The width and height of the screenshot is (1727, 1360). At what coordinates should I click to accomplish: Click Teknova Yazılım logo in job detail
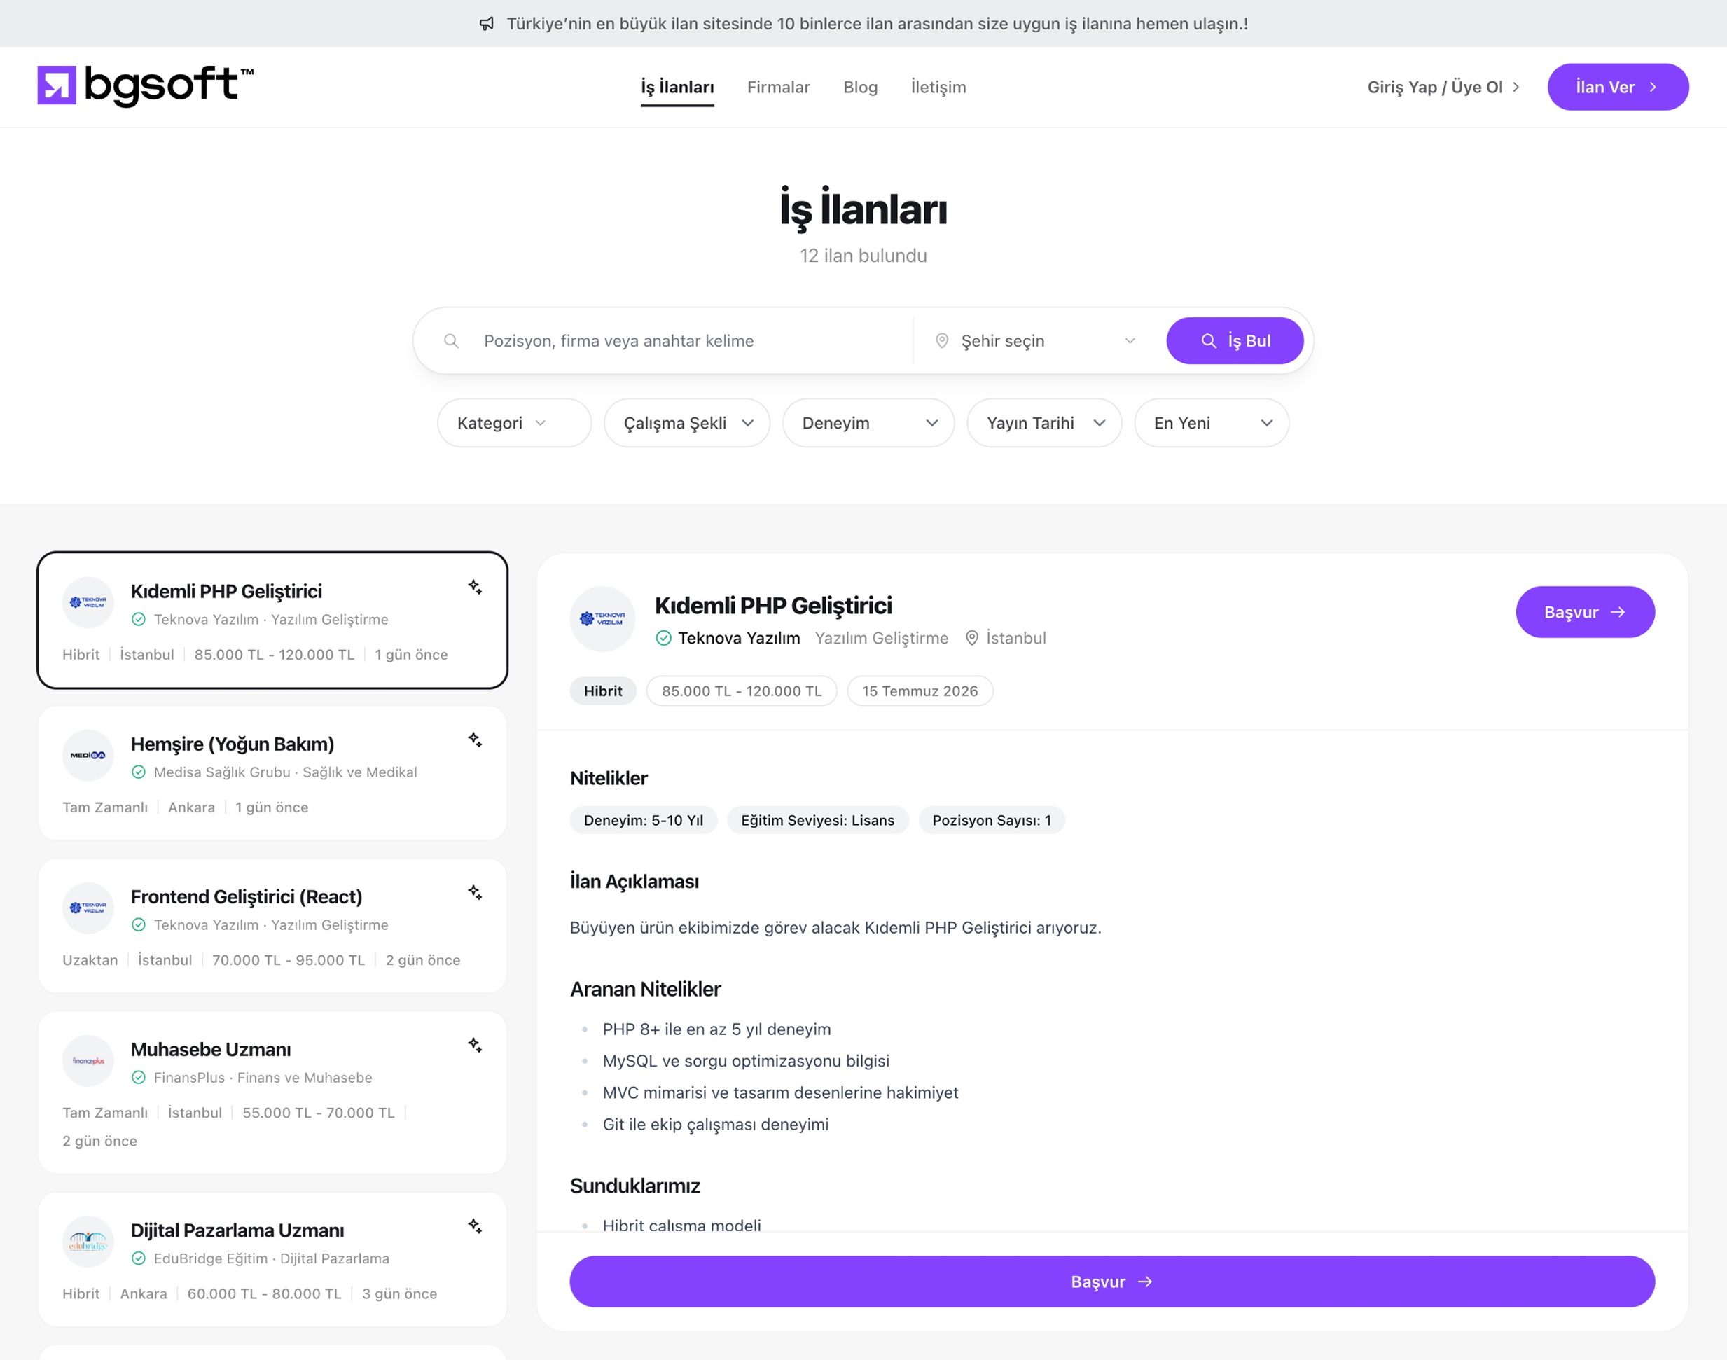click(603, 620)
